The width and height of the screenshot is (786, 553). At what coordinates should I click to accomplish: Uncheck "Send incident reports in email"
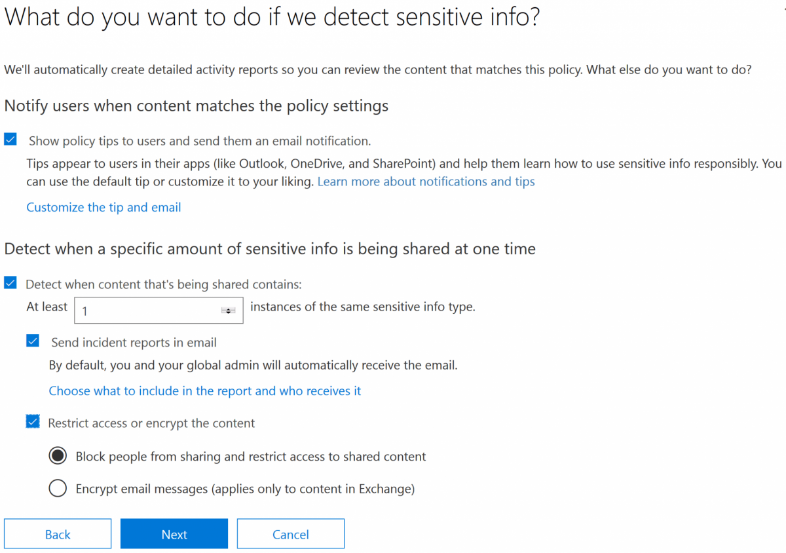point(33,340)
